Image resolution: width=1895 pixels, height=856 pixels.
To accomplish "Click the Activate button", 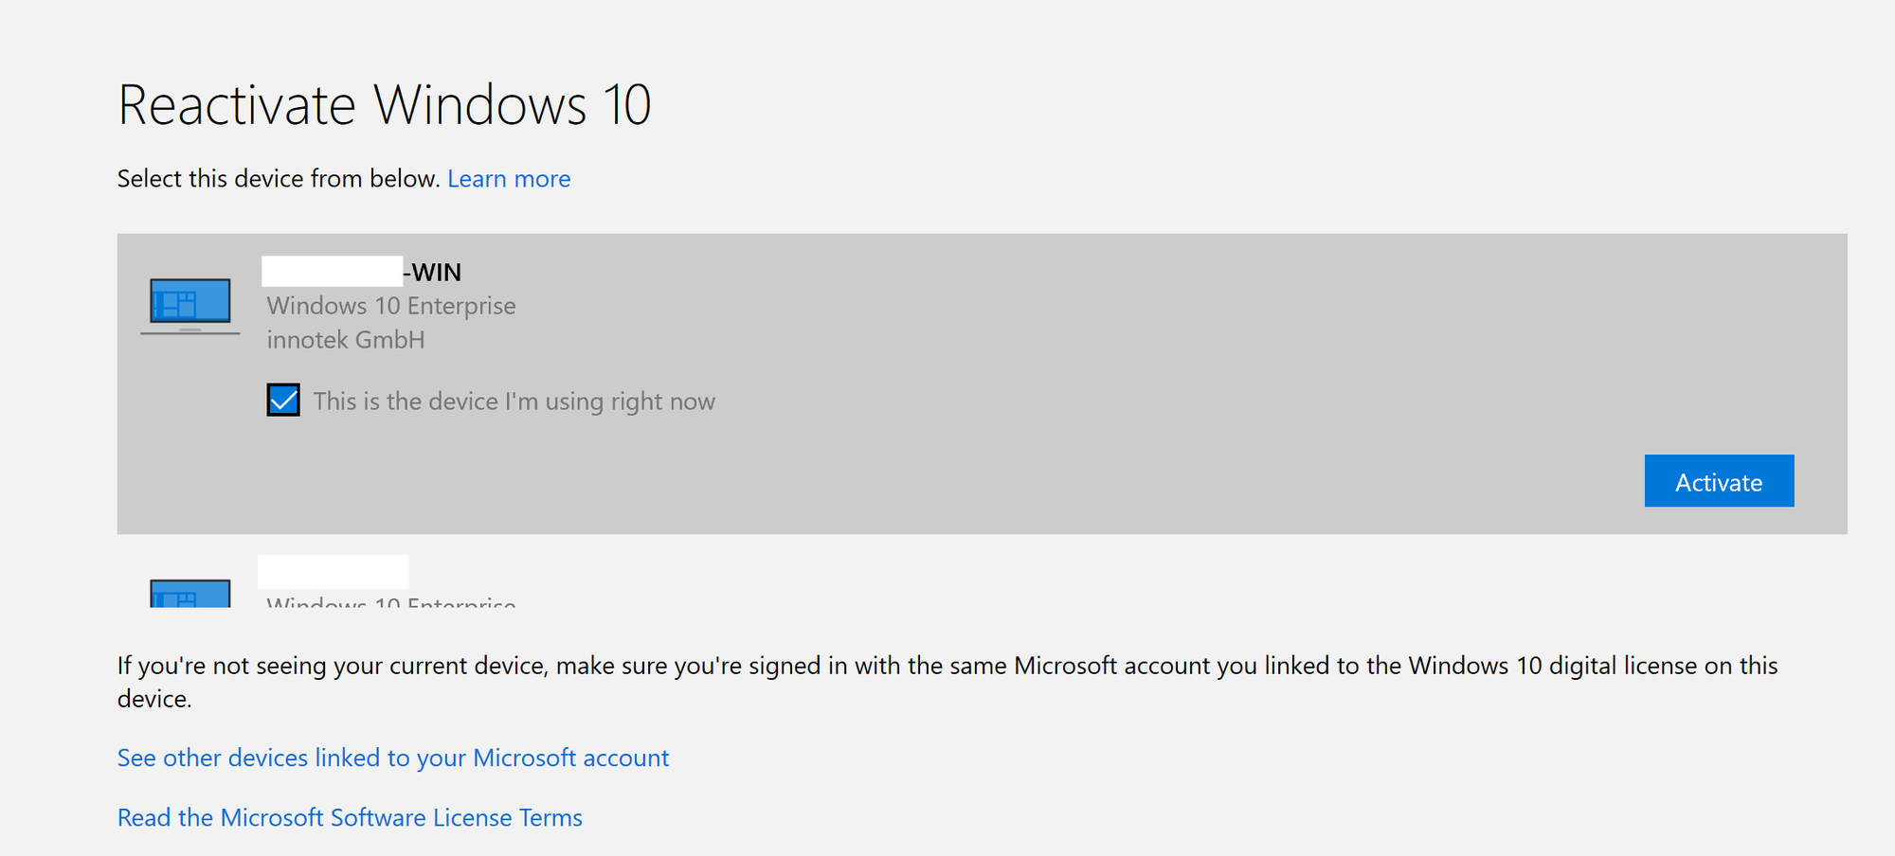I will (1719, 481).
